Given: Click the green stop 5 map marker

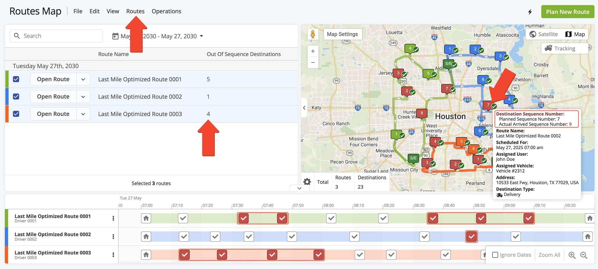Looking at the screenshot, I should pos(428,74).
